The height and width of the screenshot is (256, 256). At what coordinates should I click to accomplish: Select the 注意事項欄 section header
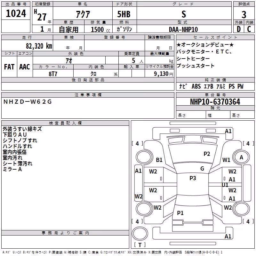click(88, 95)
